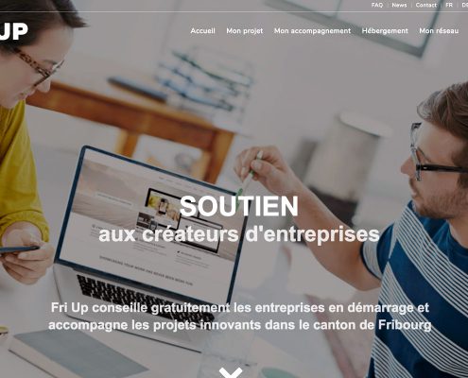Go to the Accueil menu item
468x378 pixels.
[202, 31]
